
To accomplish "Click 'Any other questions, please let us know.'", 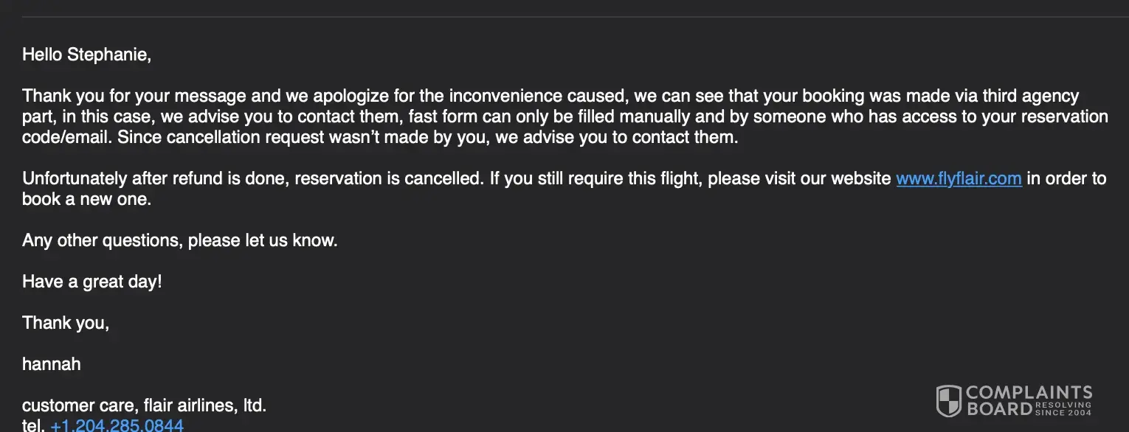I will coord(179,240).
